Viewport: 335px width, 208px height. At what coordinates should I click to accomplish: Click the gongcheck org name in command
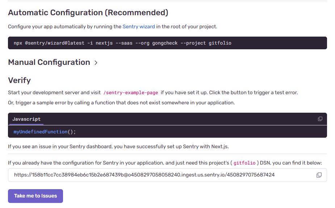click(165, 43)
